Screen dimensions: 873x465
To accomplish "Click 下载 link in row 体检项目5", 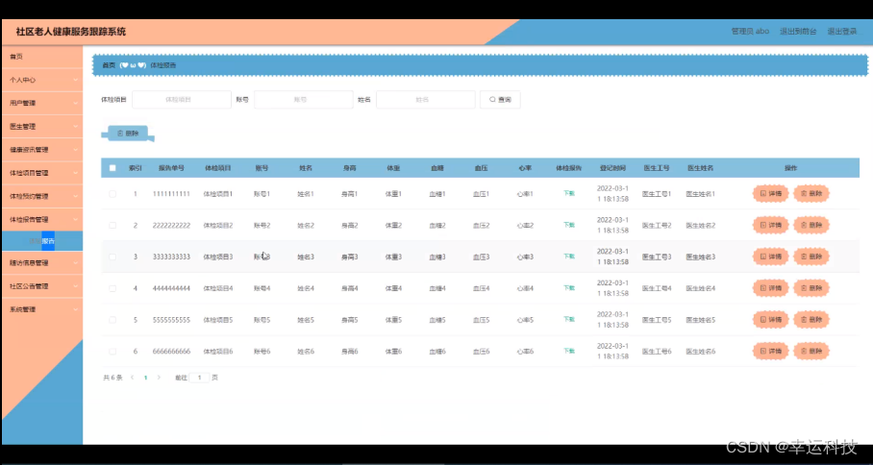I will (568, 319).
